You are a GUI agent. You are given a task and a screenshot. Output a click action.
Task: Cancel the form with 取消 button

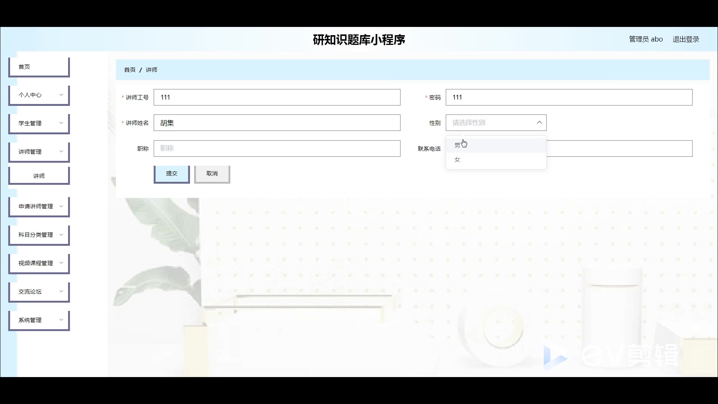click(212, 174)
